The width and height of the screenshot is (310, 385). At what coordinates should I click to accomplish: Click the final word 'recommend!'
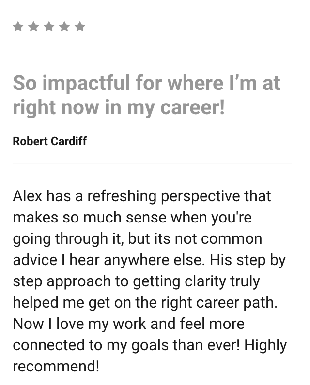coord(56,366)
